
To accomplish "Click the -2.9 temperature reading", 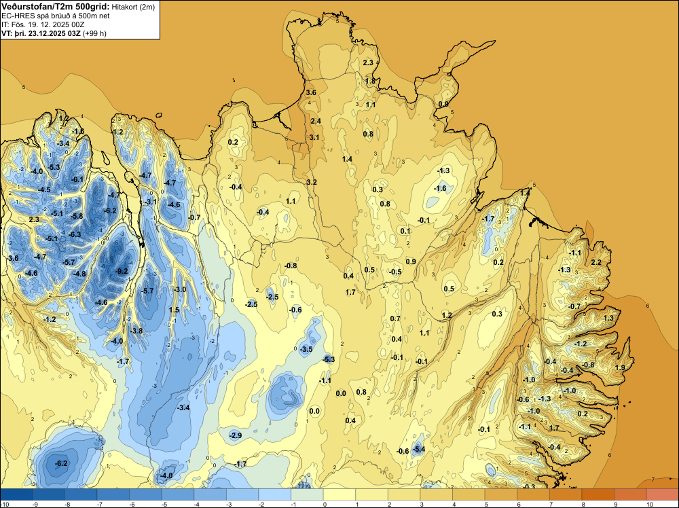I will pos(236,435).
